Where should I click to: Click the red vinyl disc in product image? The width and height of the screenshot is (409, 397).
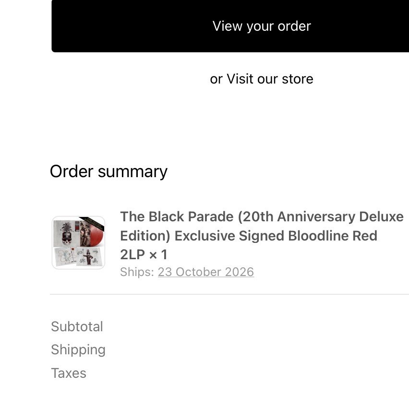(x=97, y=234)
